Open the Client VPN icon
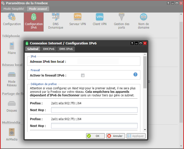184x149 pixels. pyautogui.click(x=100, y=17)
